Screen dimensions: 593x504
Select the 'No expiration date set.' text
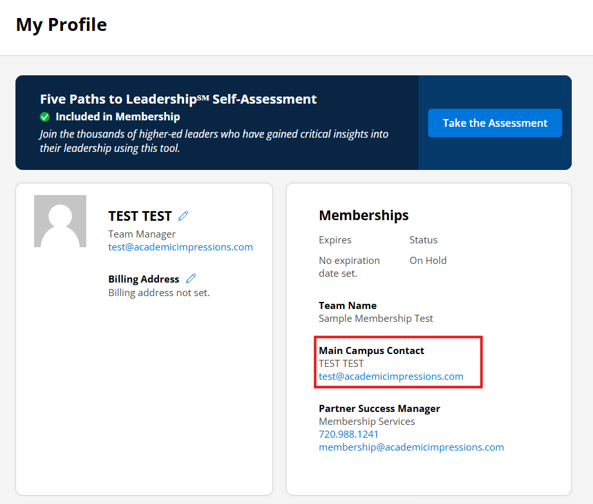pyautogui.click(x=349, y=266)
